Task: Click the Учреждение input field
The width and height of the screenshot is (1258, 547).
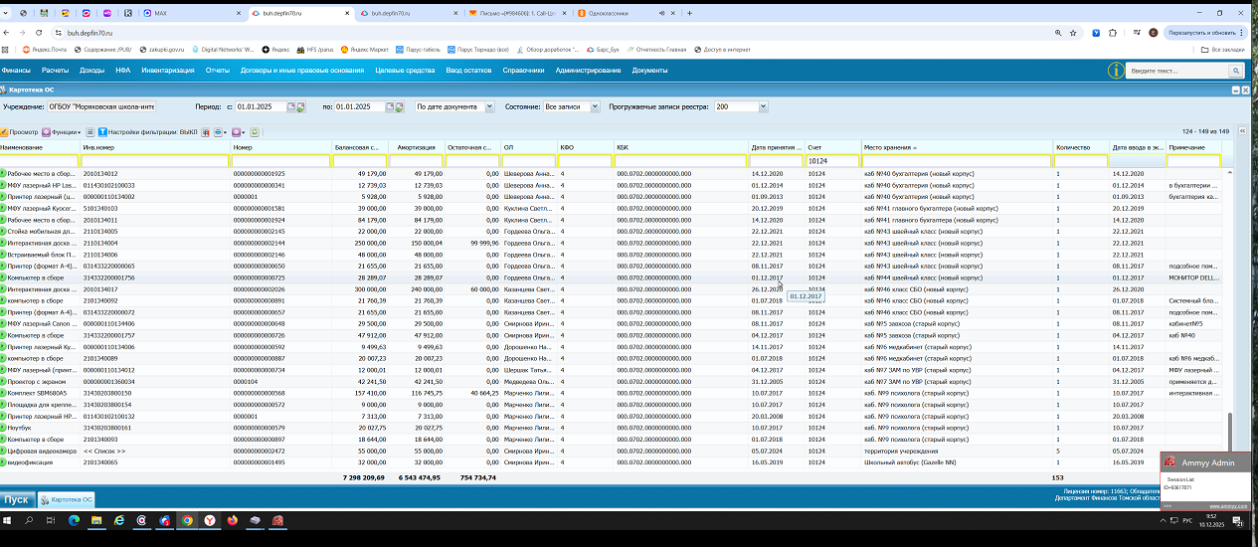Action: 102,106
